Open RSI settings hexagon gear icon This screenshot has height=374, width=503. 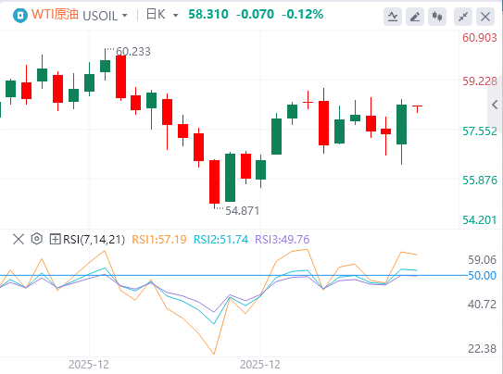(37, 239)
